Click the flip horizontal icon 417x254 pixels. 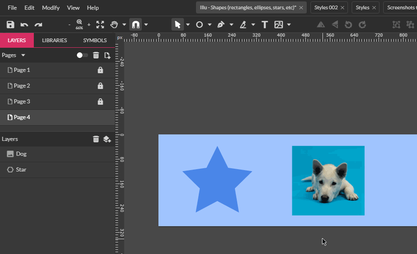point(321,25)
